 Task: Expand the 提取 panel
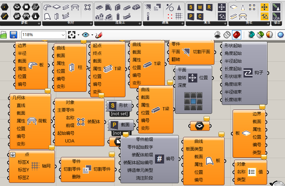(268, 23)
